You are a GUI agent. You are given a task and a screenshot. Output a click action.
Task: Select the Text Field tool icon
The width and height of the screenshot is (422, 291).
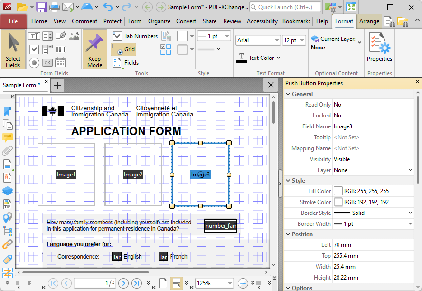(x=34, y=36)
